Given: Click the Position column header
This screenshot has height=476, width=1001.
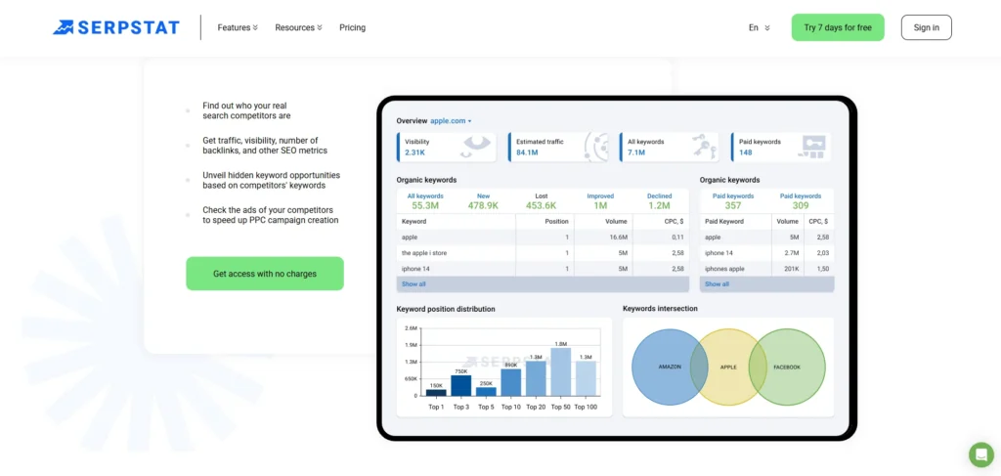Looking at the screenshot, I should [x=544, y=222].
